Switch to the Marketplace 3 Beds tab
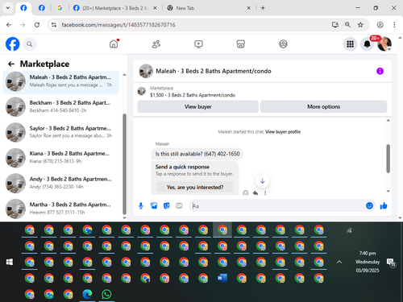 (115, 8)
